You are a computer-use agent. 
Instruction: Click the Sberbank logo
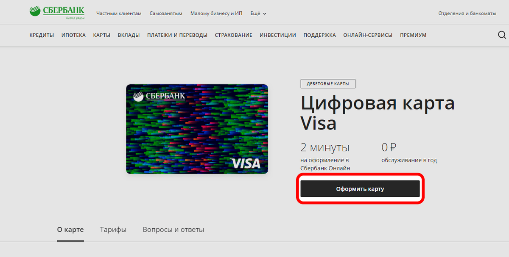click(x=57, y=13)
